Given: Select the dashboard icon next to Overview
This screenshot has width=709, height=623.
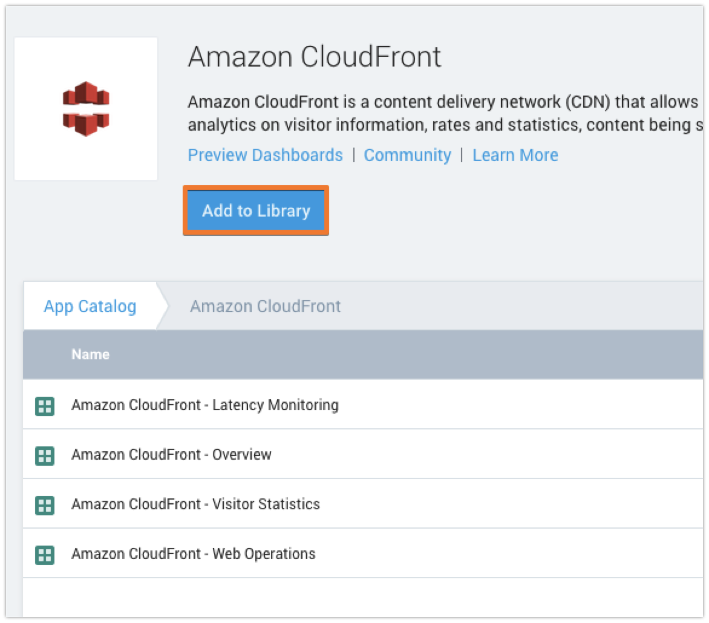Looking at the screenshot, I should click(45, 454).
